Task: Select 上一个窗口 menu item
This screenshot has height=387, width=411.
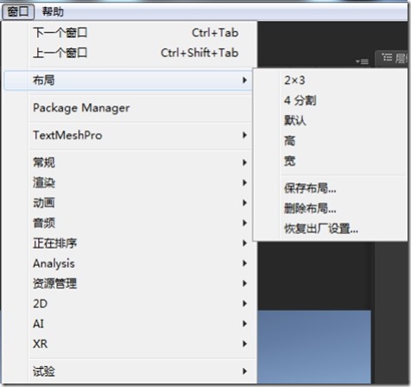Action: 129,53
